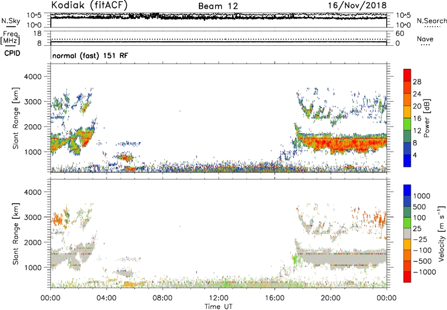Click the "16:00" time axis label
The width and height of the screenshot is (447, 310).
pyautogui.click(x=274, y=298)
